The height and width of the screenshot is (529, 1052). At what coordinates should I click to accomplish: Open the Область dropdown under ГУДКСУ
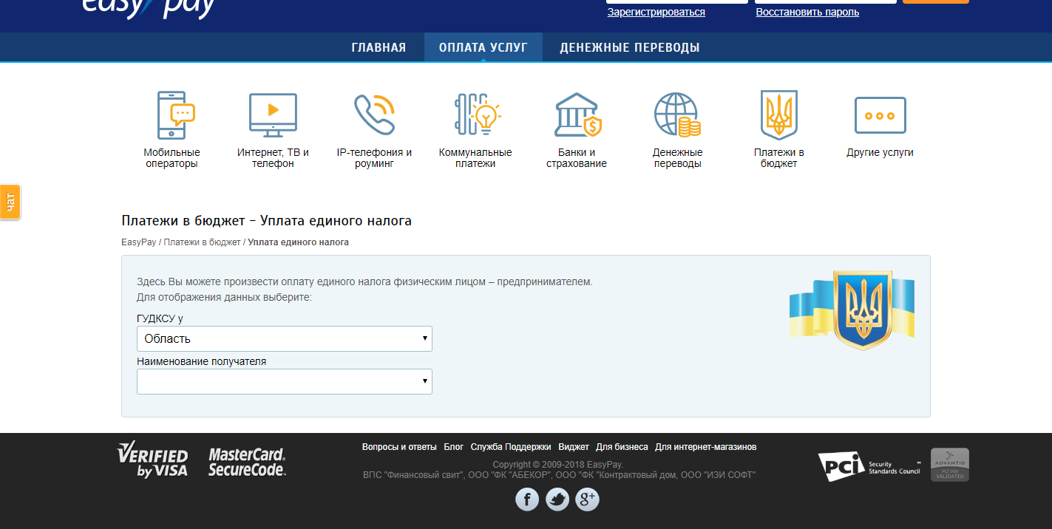(x=285, y=338)
